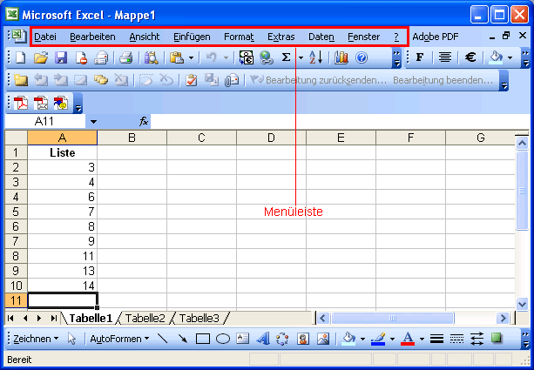This screenshot has height=370, width=534.
Task: Expand formatting toolbar fill color dropdown arrow
Action: pyautogui.click(x=510, y=57)
